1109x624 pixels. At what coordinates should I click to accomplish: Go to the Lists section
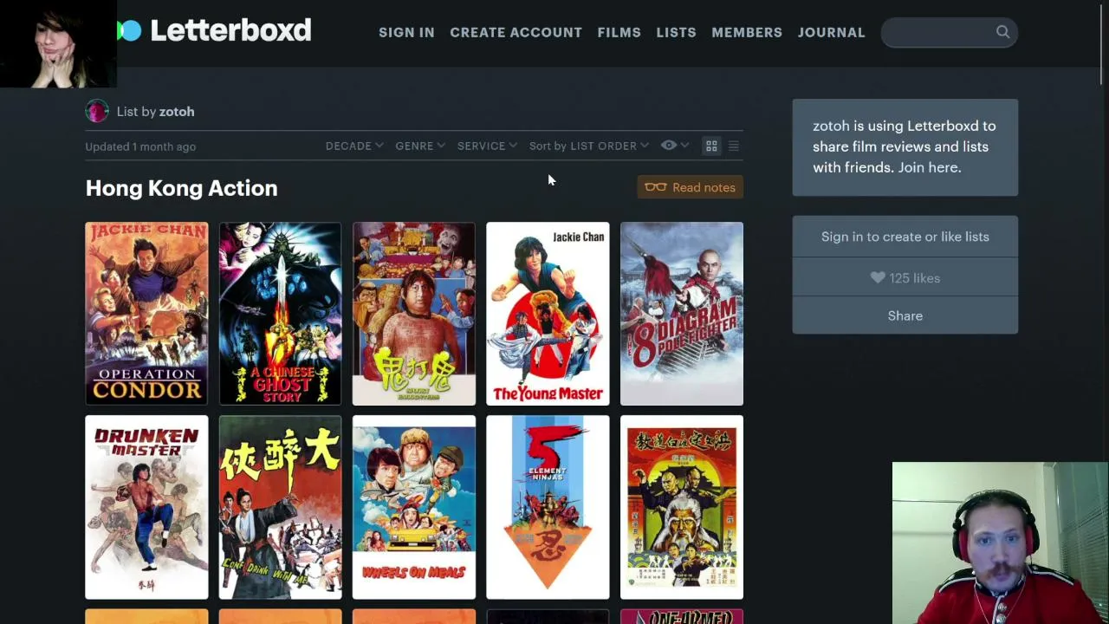676,32
